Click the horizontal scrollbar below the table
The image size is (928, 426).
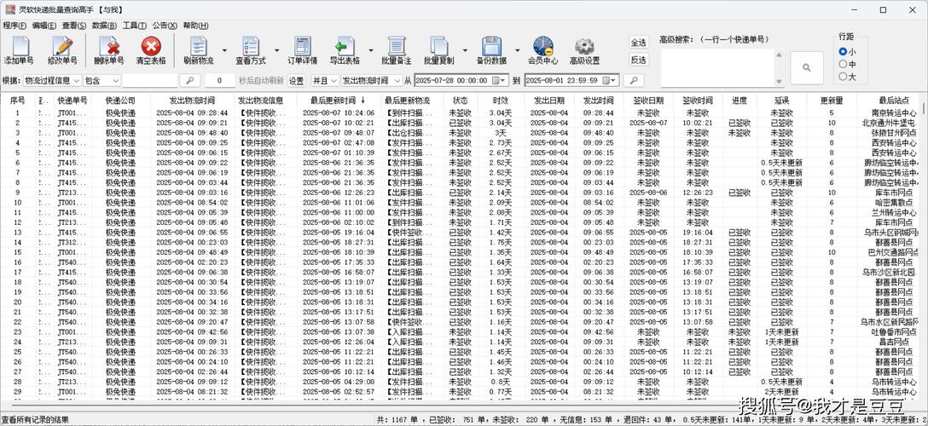coord(461,404)
